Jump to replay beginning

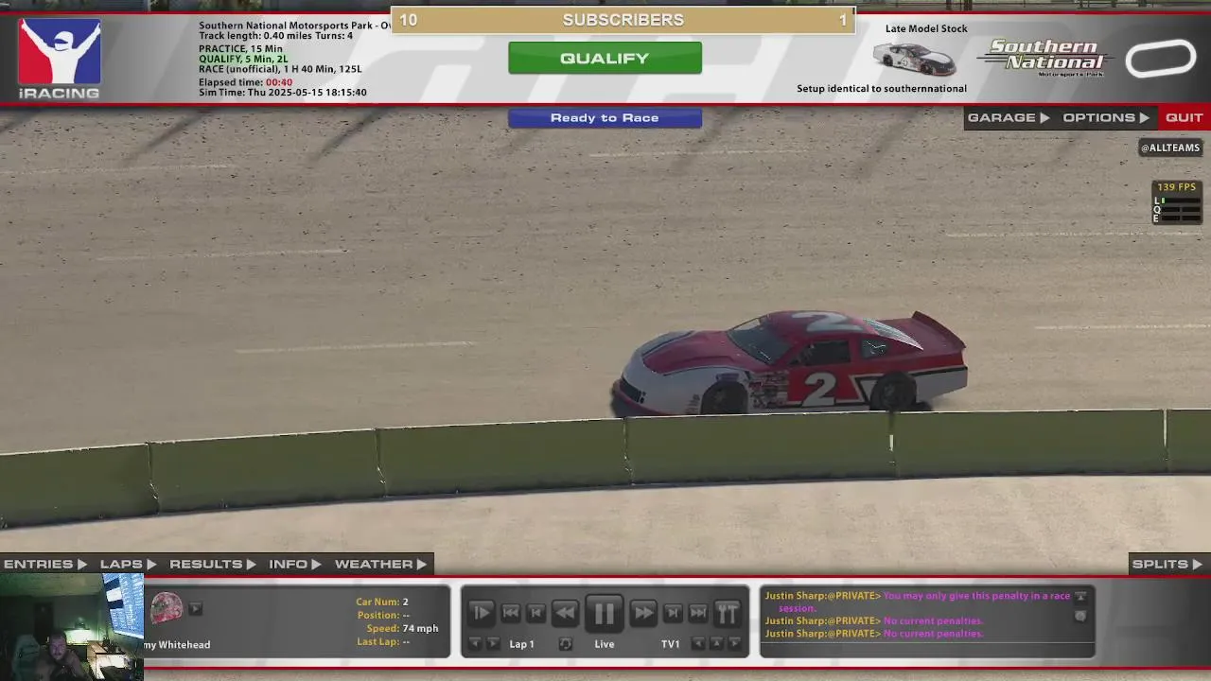tap(511, 613)
